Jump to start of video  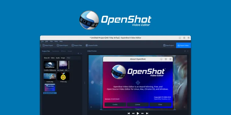tap(129, 113)
